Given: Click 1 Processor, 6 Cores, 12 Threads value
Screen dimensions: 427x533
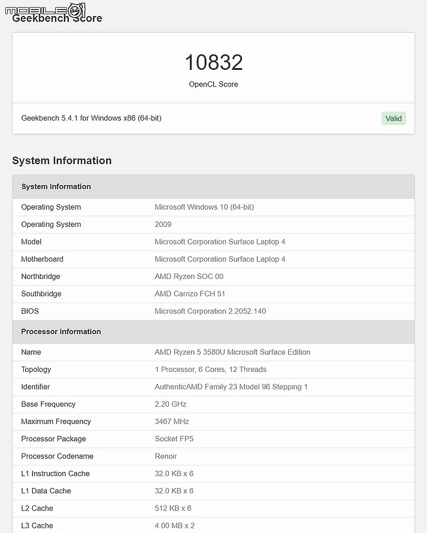Looking at the screenshot, I should pos(211,370).
